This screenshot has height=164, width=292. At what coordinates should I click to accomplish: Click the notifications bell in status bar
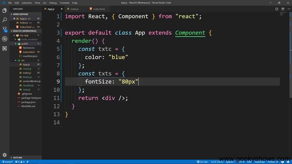click(288, 162)
